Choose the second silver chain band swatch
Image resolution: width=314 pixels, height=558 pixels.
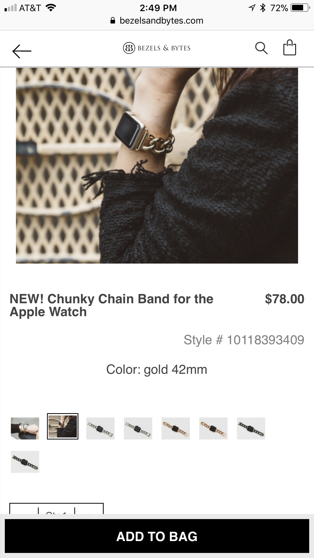click(x=138, y=428)
